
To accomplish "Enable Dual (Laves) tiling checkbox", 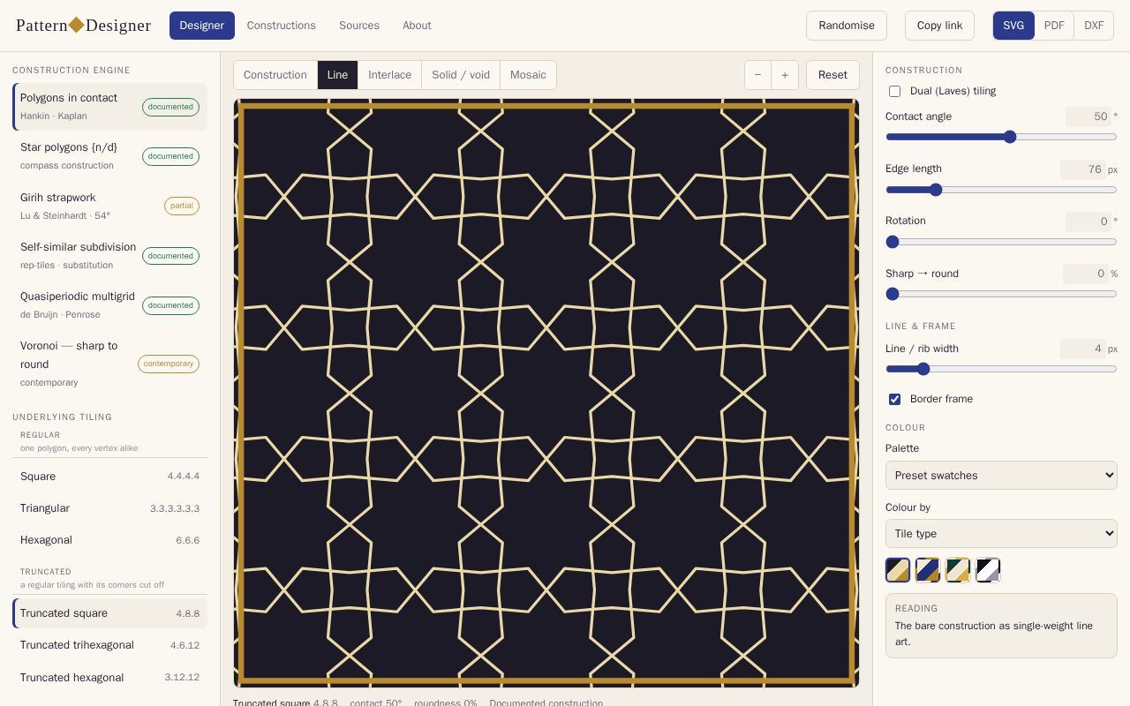I will (894, 91).
